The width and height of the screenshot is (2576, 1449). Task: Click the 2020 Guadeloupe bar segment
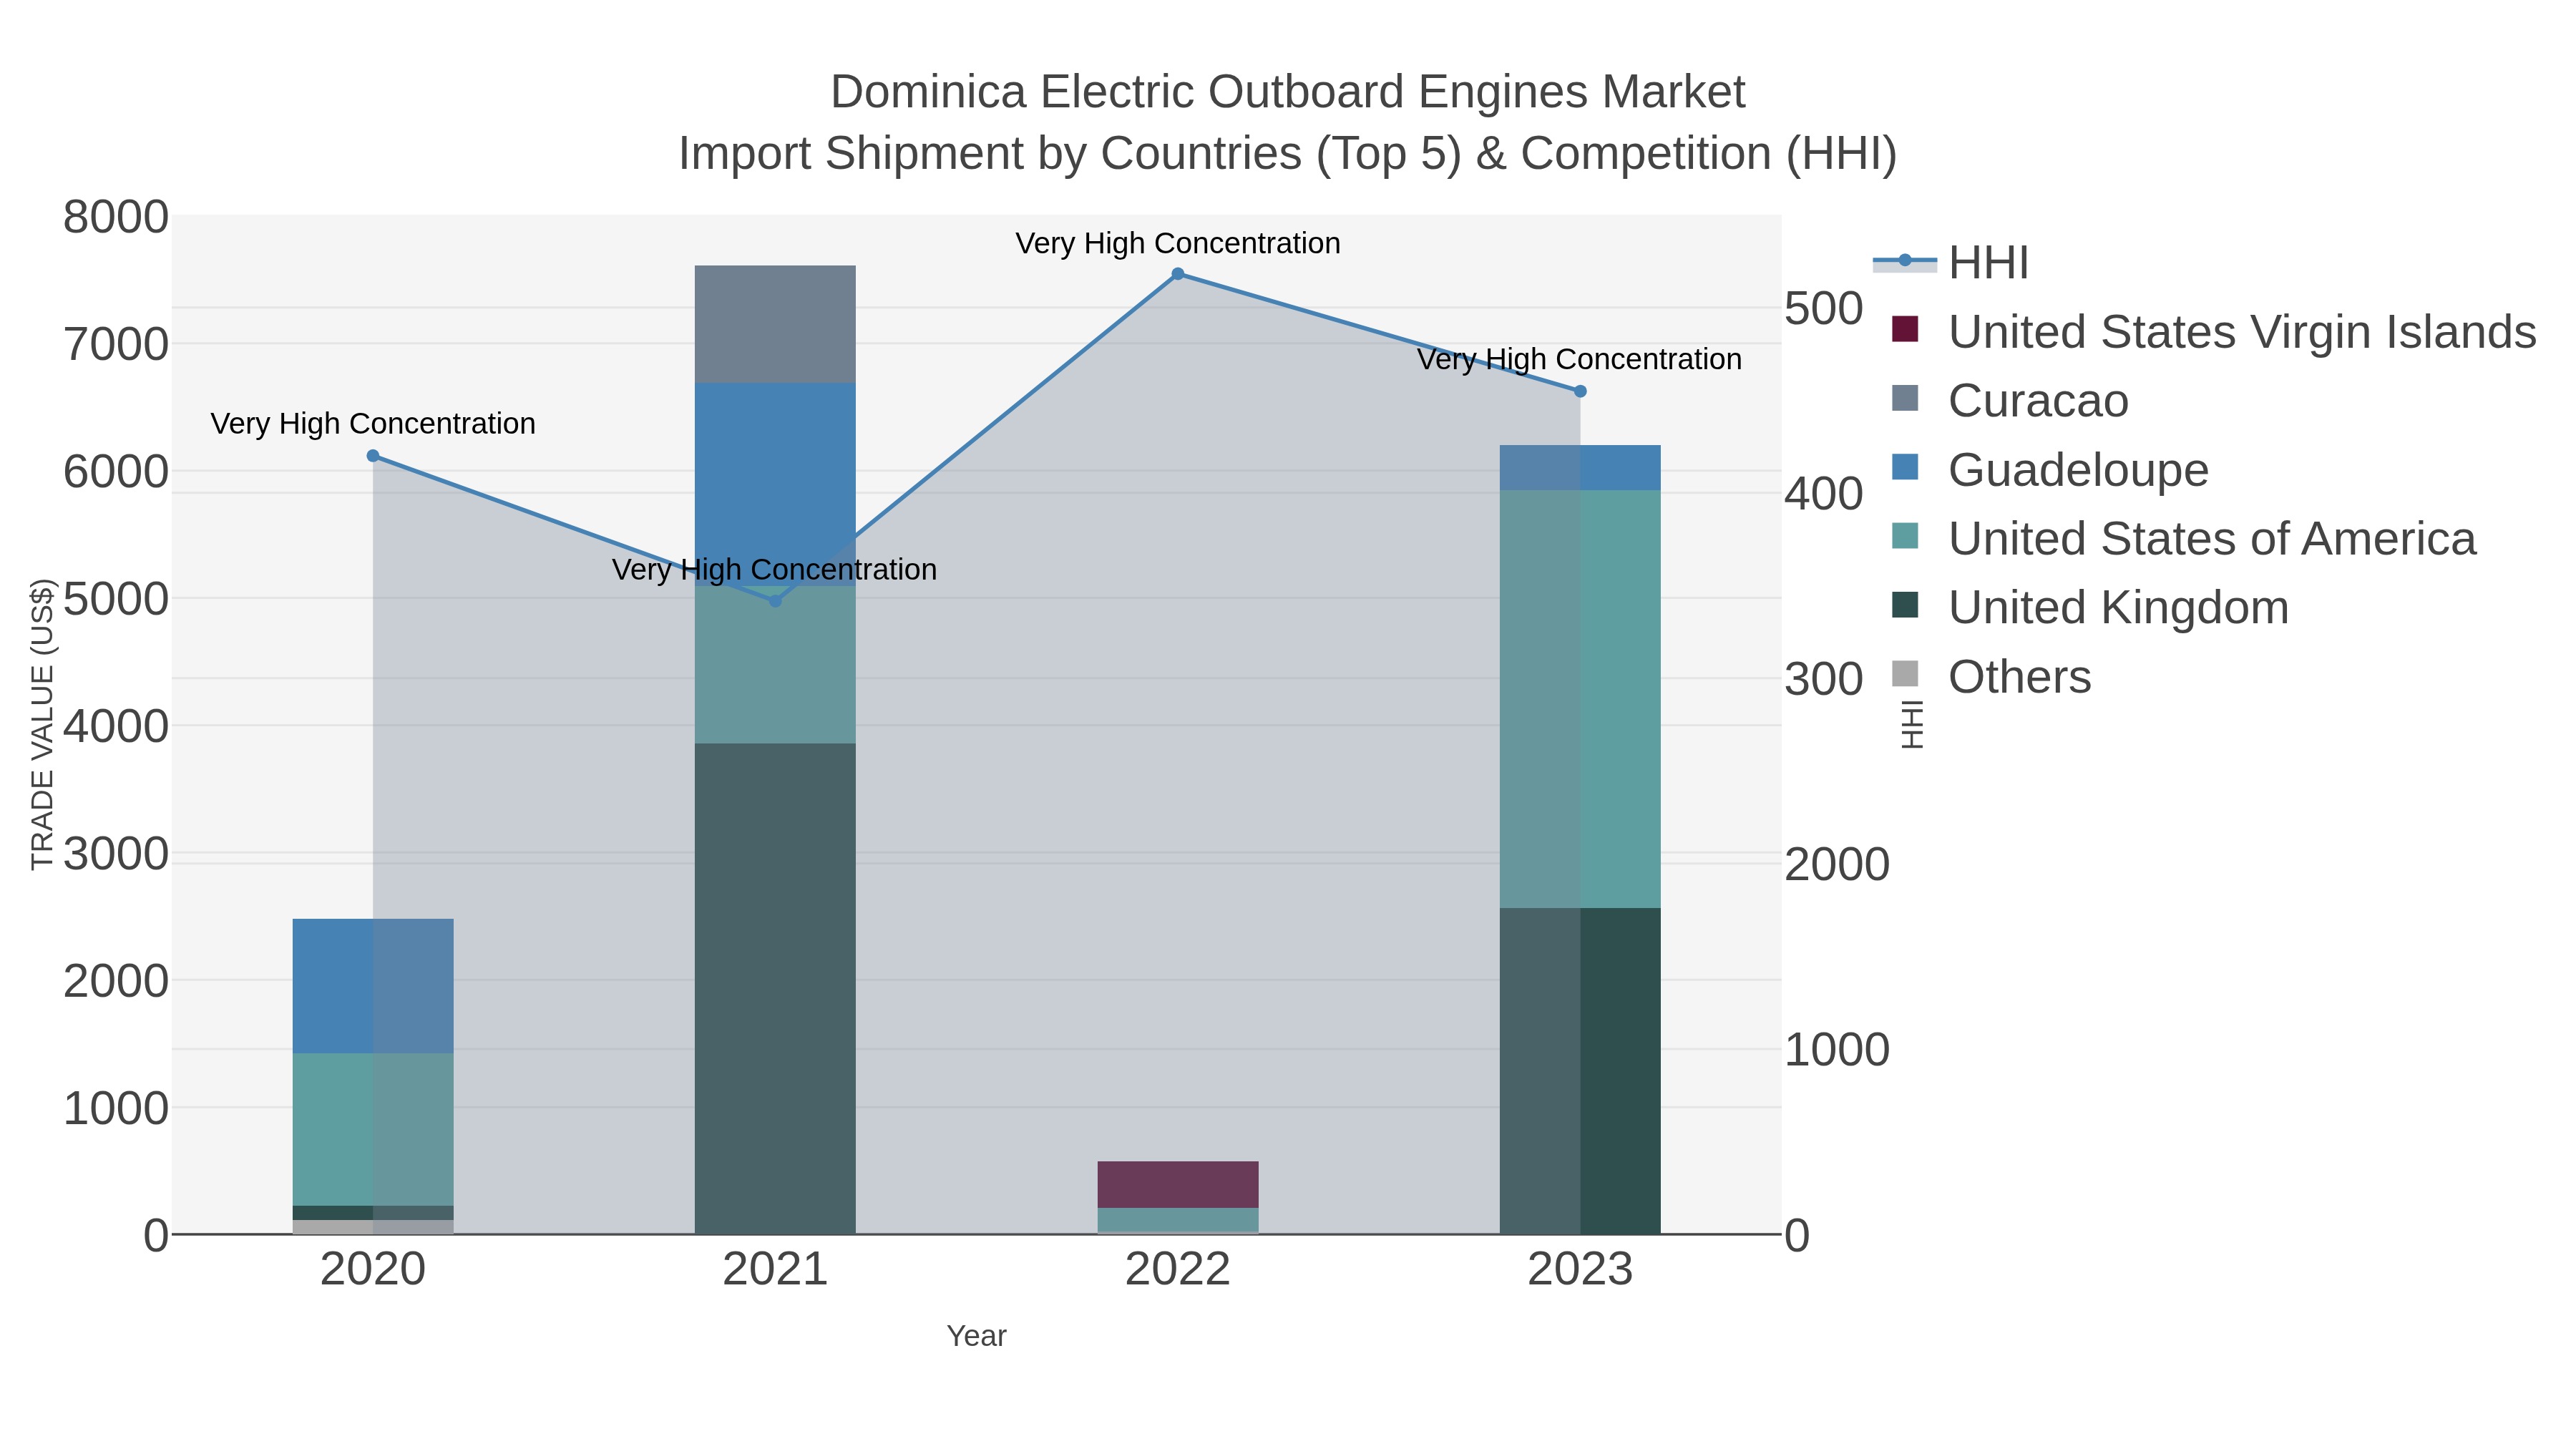click(373, 986)
